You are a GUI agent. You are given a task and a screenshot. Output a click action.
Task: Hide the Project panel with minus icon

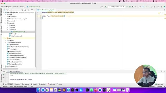point(35,10)
